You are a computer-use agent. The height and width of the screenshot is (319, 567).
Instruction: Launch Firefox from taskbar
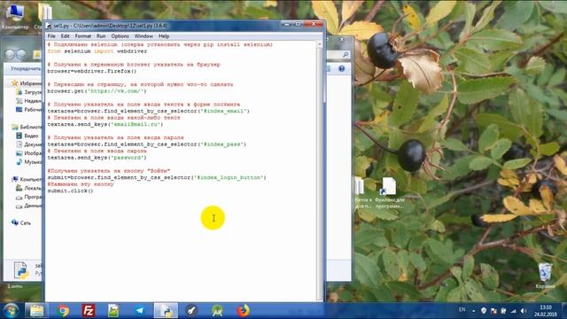click(243, 311)
